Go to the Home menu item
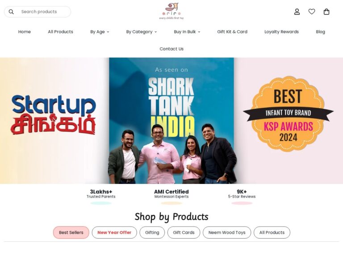The width and height of the screenshot is (343, 257). (x=25, y=32)
